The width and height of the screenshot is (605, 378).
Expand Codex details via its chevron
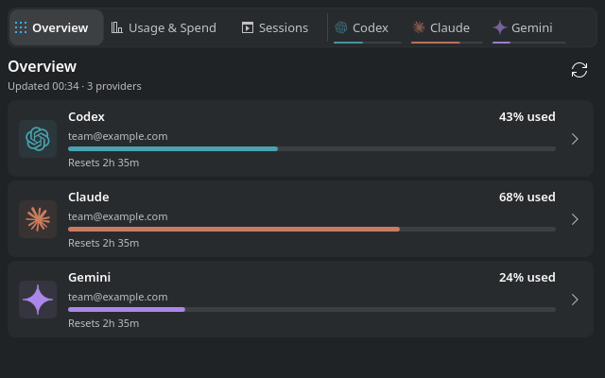(575, 139)
